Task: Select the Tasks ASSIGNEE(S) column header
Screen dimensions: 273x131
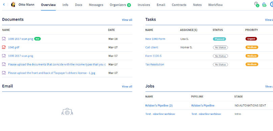Action: pos(189,30)
